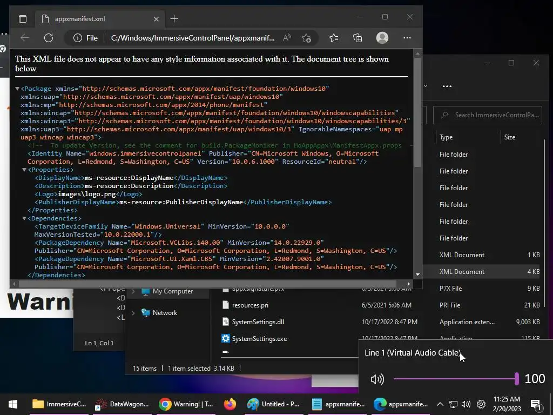Viewport: 553px width, 415px height.
Task: Select Network in navigation pane
Action: point(165,313)
